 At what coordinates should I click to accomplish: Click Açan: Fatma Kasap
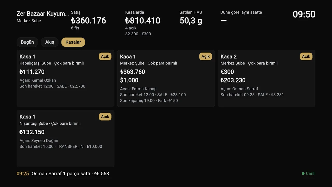pyautogui.click(x=138, y=89)
